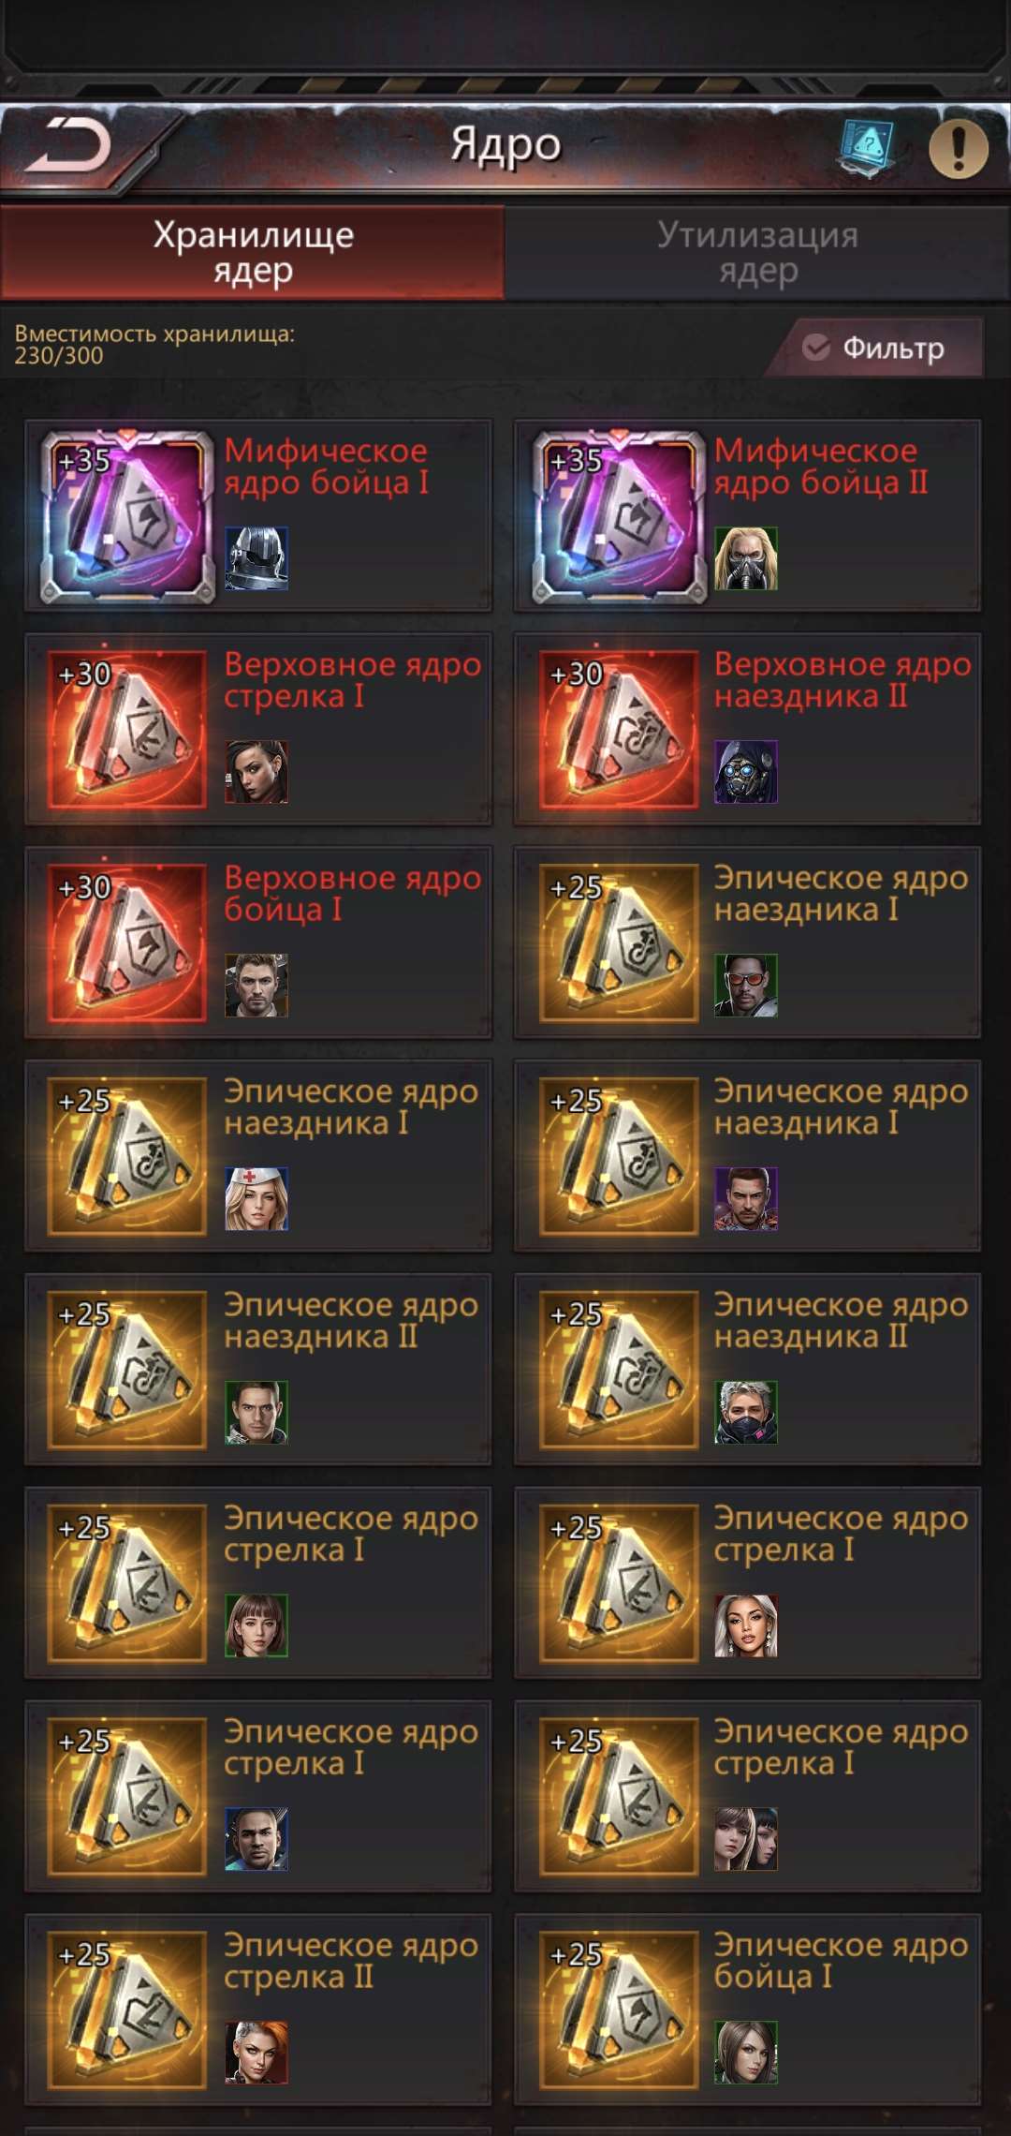Toggle the Фильтр checkmark
Image resolution: width=1011 pixels, height=2136 pixels.
(x=816, y=348)
